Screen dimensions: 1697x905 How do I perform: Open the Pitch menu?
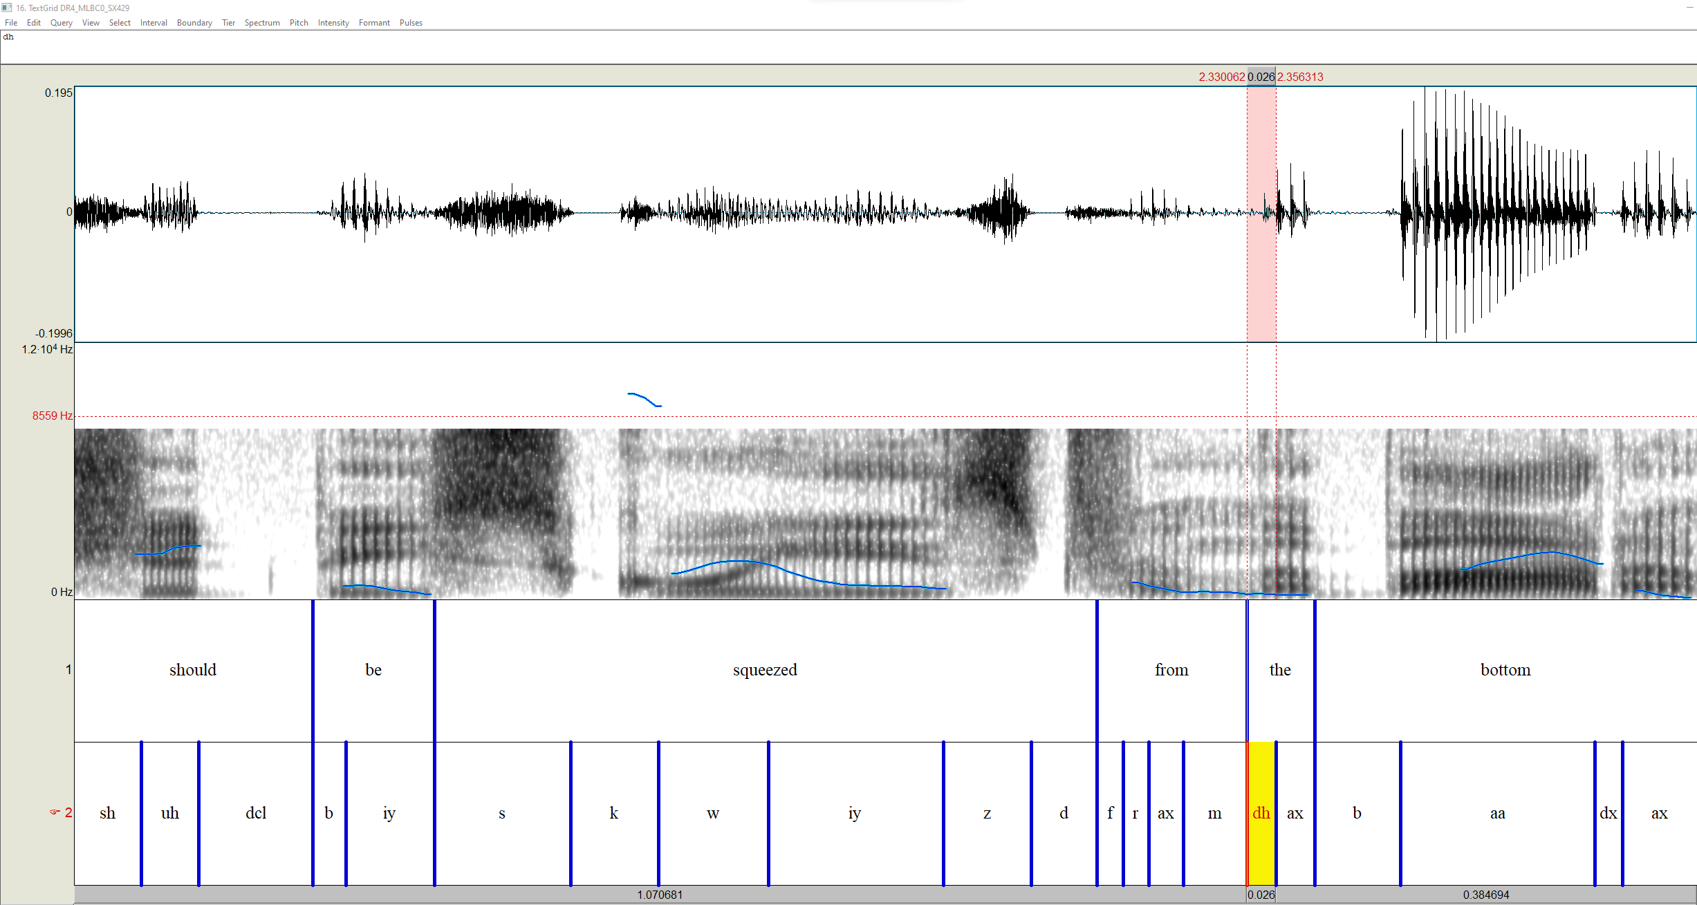[299, 22]
